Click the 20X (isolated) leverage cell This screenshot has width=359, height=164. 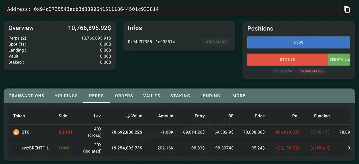[x=92, y=148]
